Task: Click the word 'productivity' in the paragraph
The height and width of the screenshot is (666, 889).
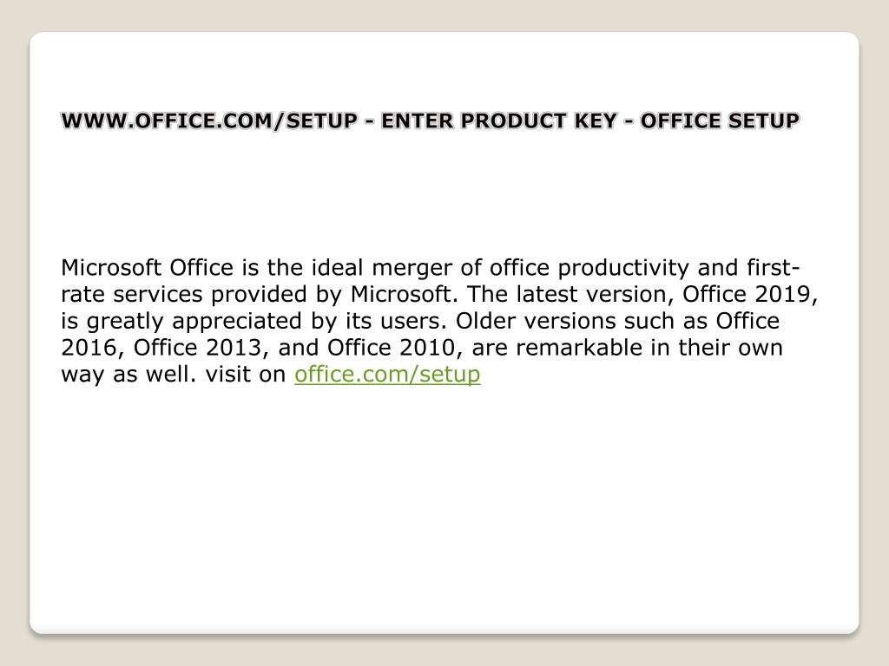Action: [623, 268]
